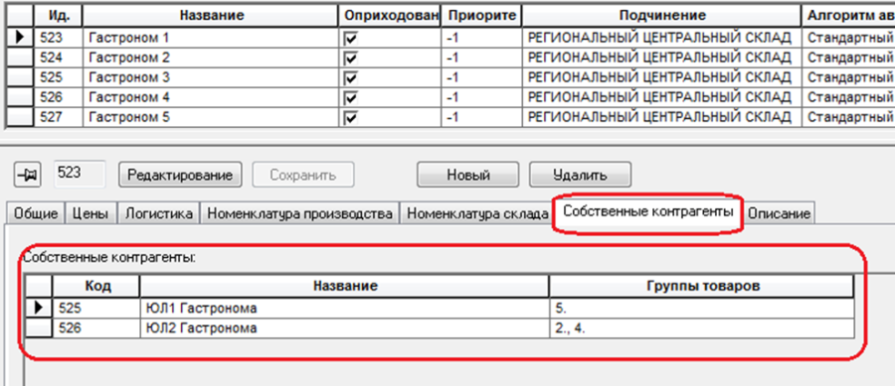Toggle the checkbox in the Гастроном 4 row
Image resolution: width=895 pixels, height=386 pixels.
352,98
